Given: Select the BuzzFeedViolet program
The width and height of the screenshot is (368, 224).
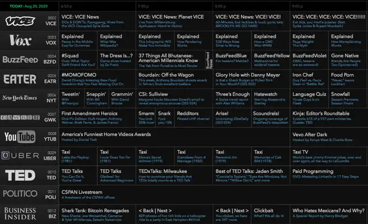Looking at the screenshot, I should coord(309,60).
